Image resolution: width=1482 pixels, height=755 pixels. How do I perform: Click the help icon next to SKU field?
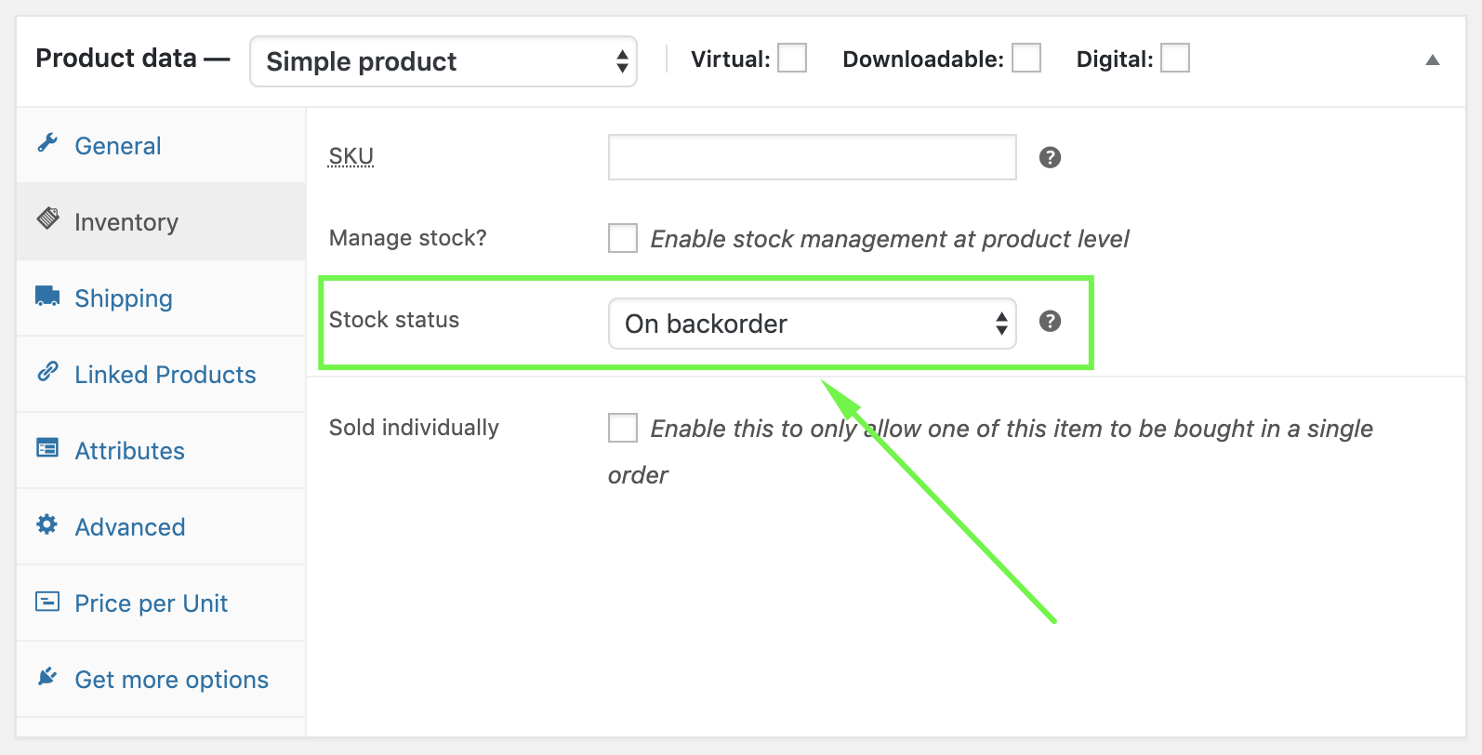click(1051, 157)
